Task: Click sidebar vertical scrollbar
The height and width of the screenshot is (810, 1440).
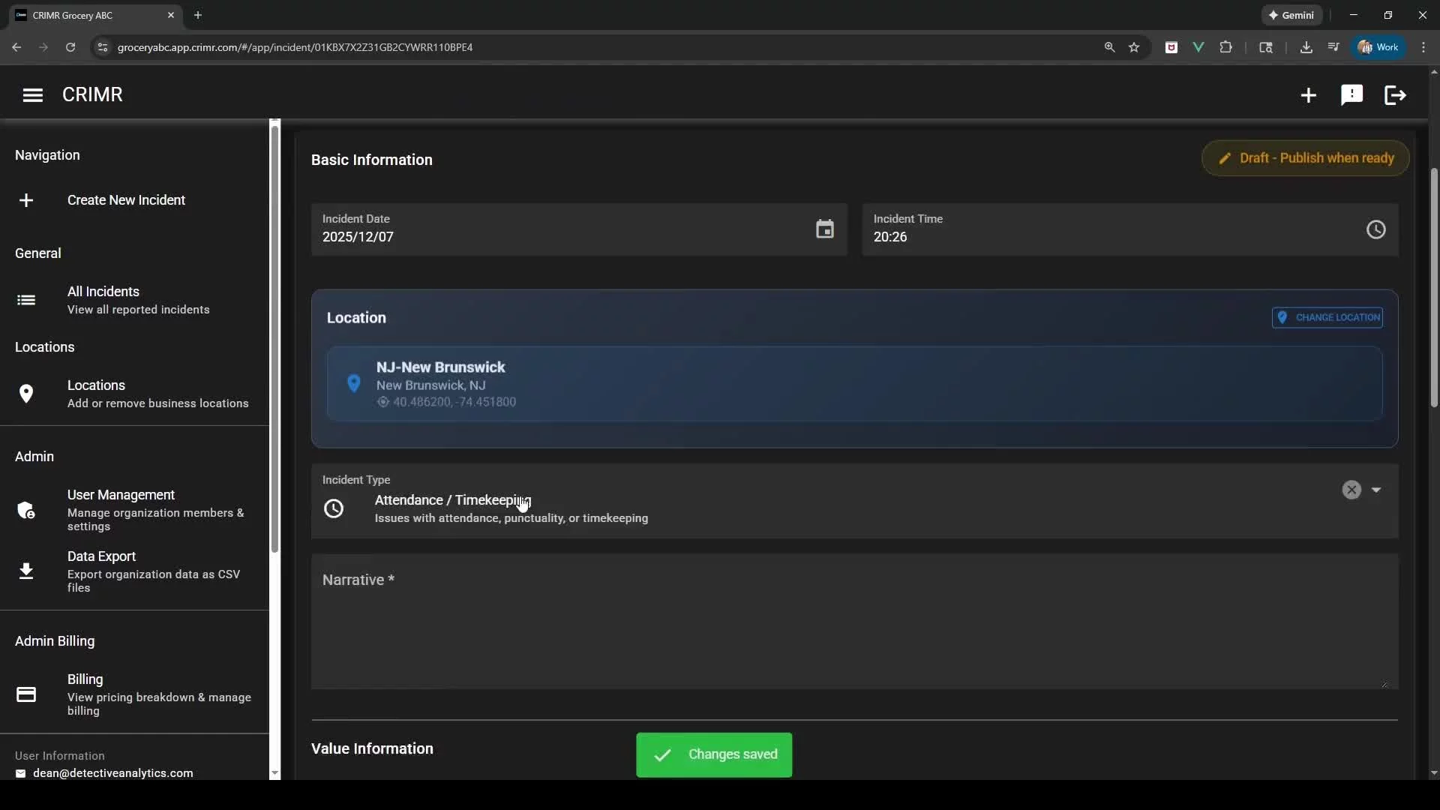Action: pos(274,337)
